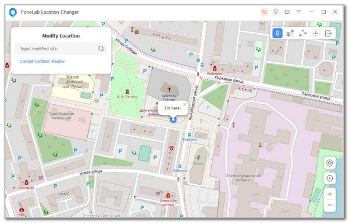349x223 pixels.
Task: Open the shopping cart purchase icon
Action: 264,12
